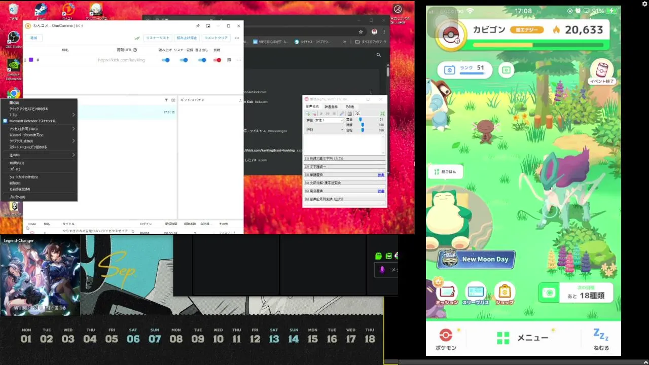This screenshot has height=365, width=649.
Task: Open Steam desktop shortcut
Action: 40,12
